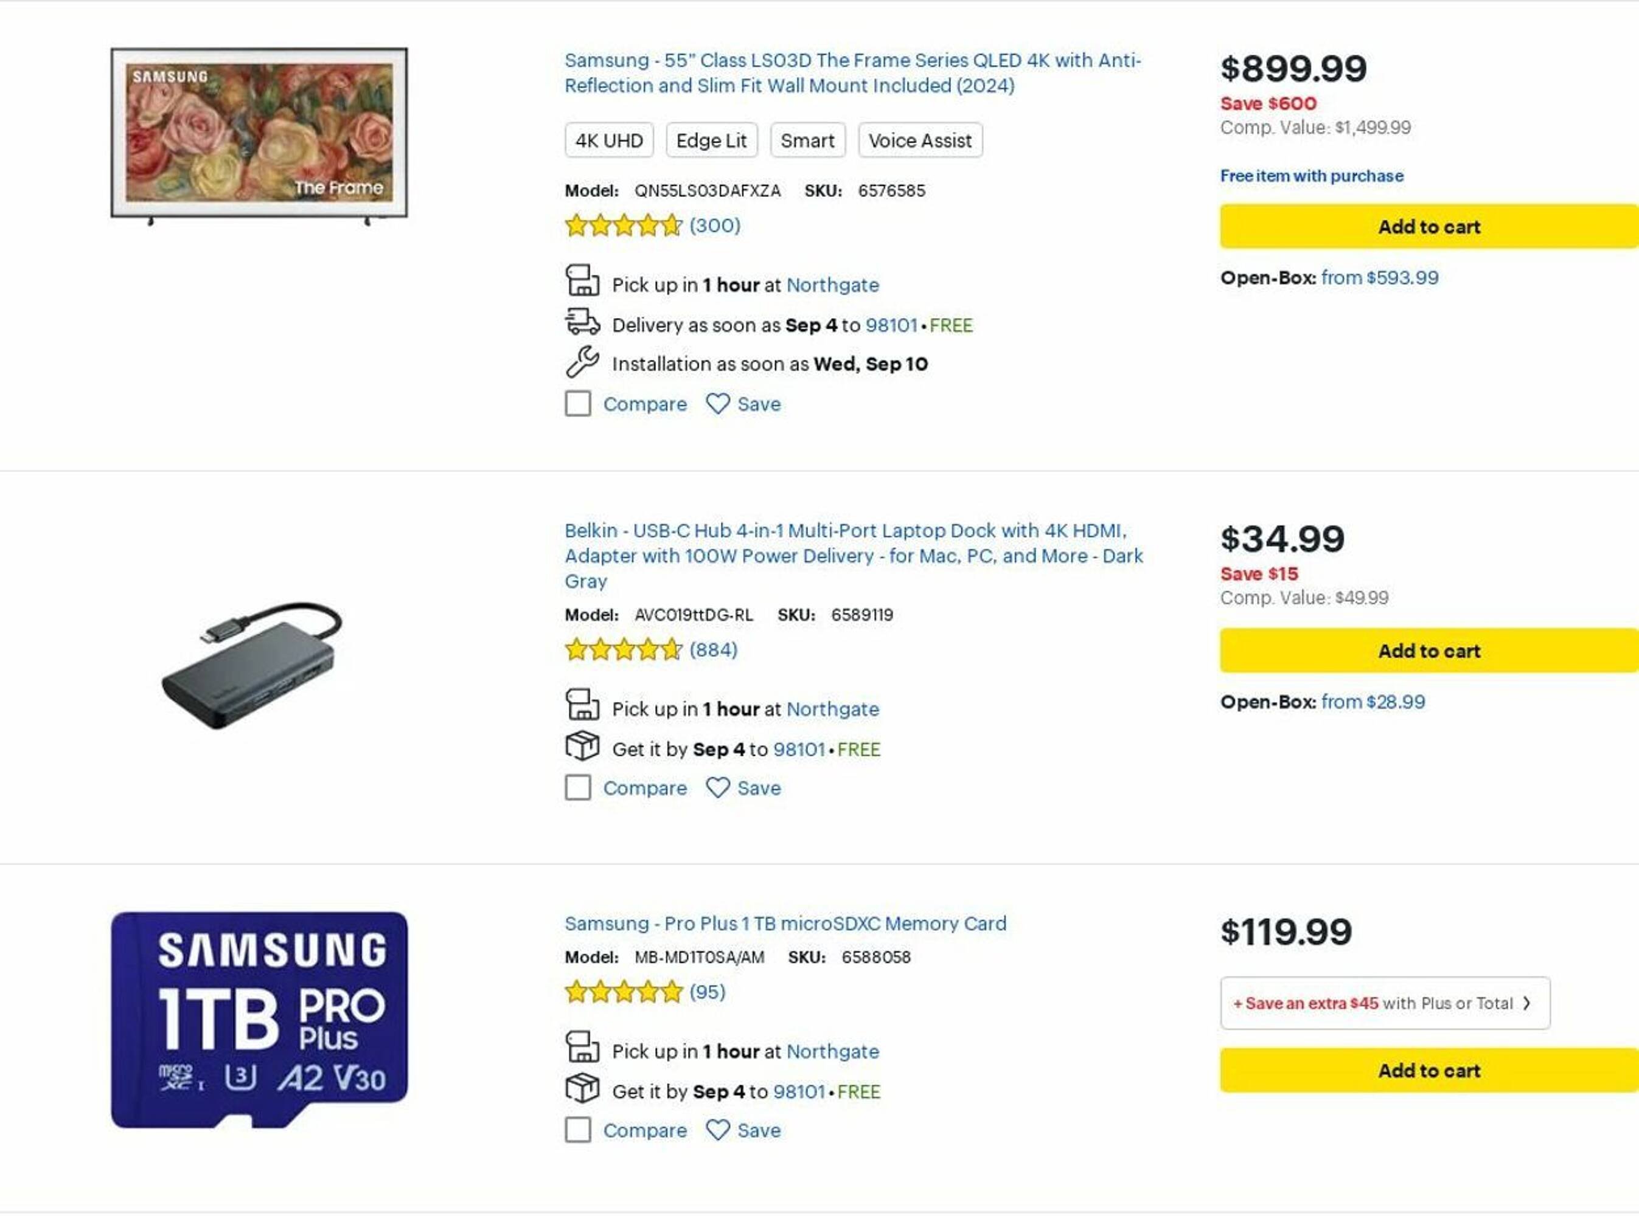Click the installation wrench icon
The image size is (1639, 1216).
582,362
